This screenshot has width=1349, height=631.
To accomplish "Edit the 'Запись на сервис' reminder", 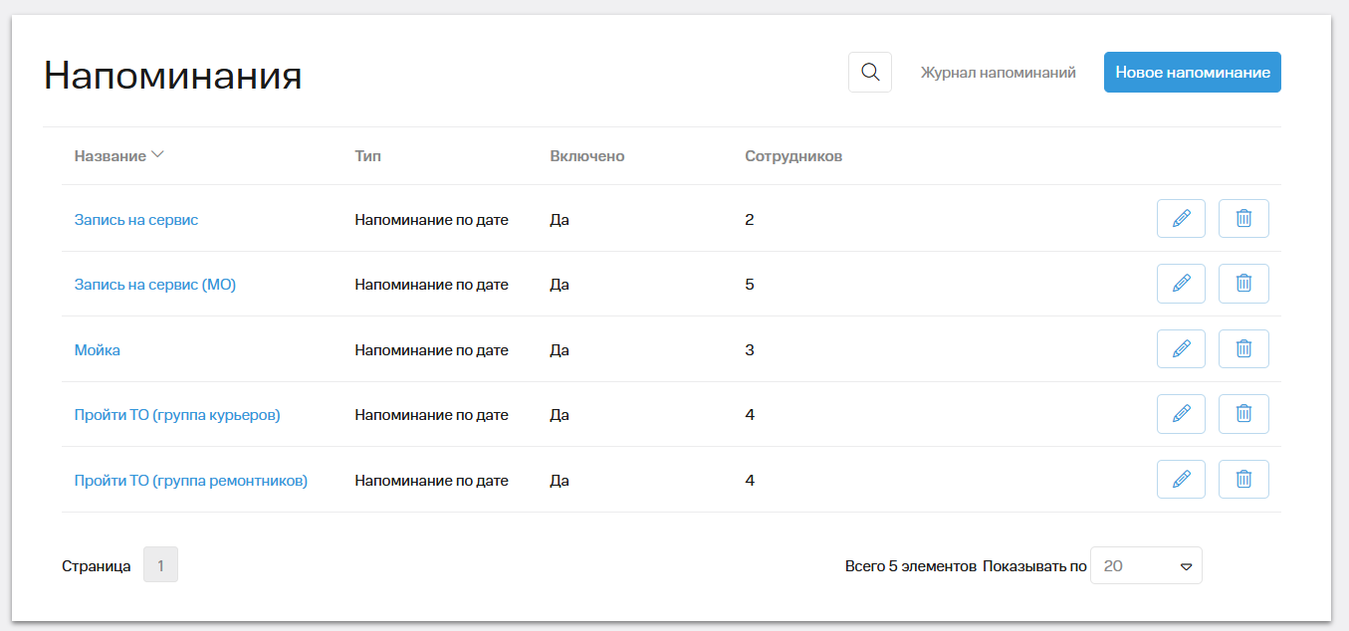I will [1181, 219].
